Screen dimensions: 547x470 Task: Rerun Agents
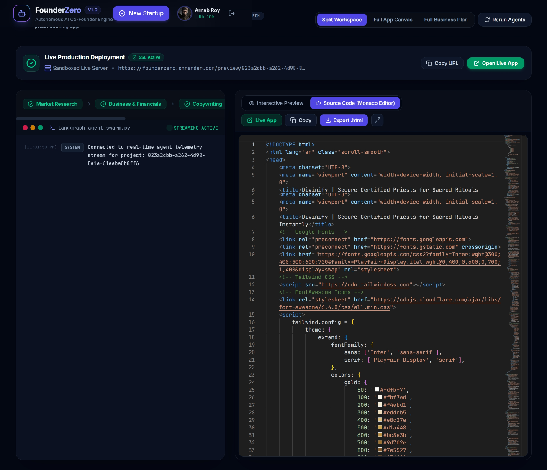504,20
